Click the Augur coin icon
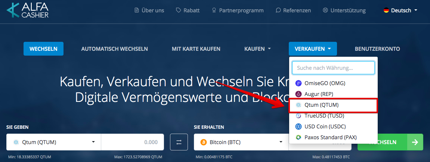430x162 pixels. tap(298, 94)
